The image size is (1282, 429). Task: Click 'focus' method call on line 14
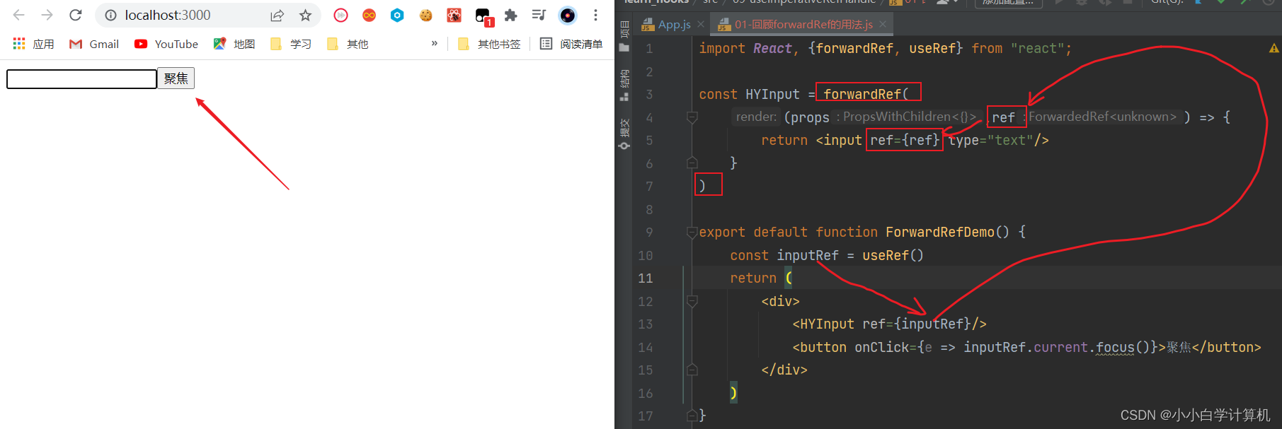(1115, 347)
